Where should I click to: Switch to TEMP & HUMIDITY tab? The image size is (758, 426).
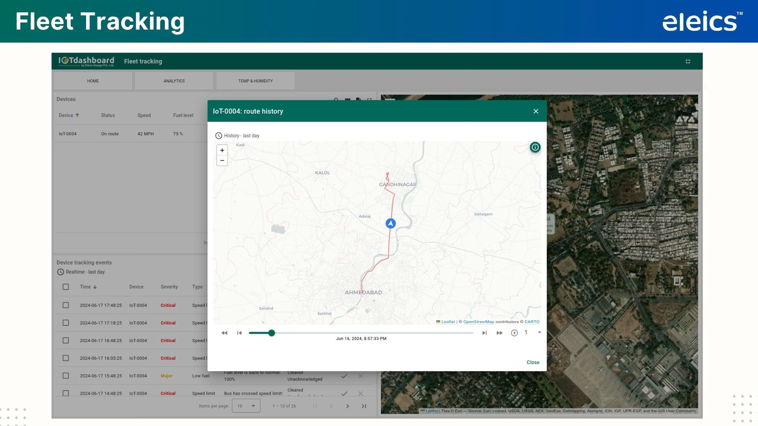tap(255, 80)
